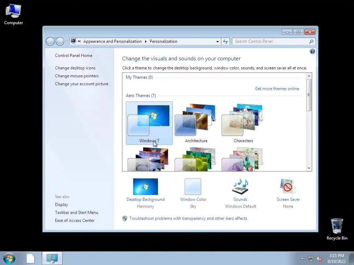Click the Refresh button
This screenshot has height=265, width=354.
[x=225, y=41]
